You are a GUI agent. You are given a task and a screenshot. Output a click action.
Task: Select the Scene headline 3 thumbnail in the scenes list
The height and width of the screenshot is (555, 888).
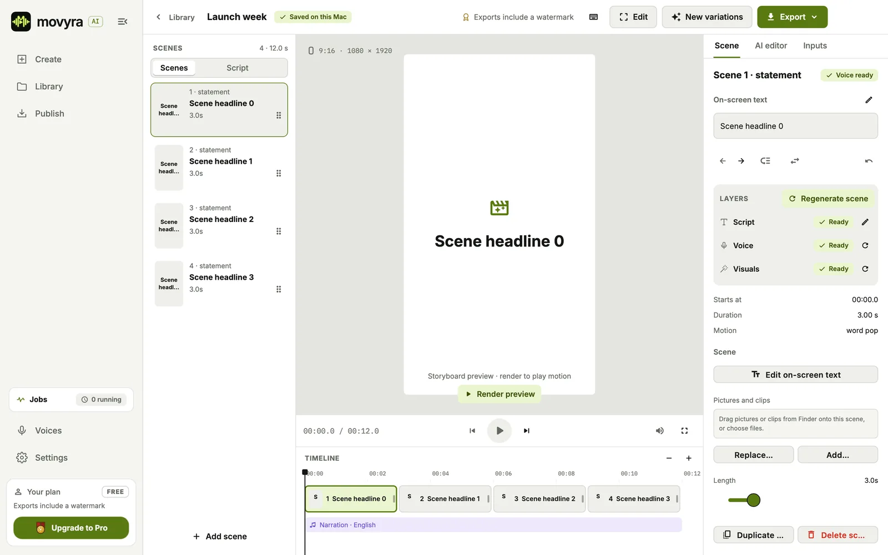(x=169, y=284)
